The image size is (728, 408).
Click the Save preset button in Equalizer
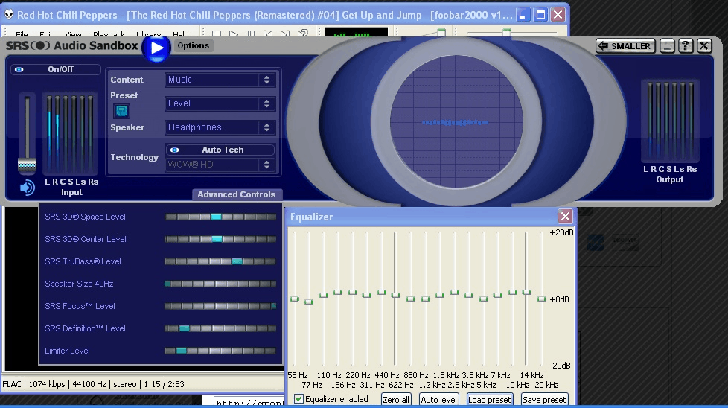click(x=544, y=400)
